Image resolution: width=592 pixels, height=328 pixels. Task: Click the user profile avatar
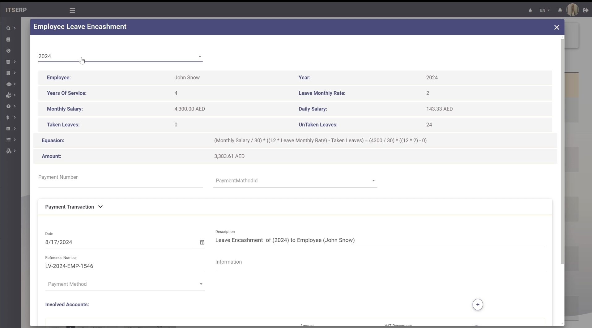572,10
